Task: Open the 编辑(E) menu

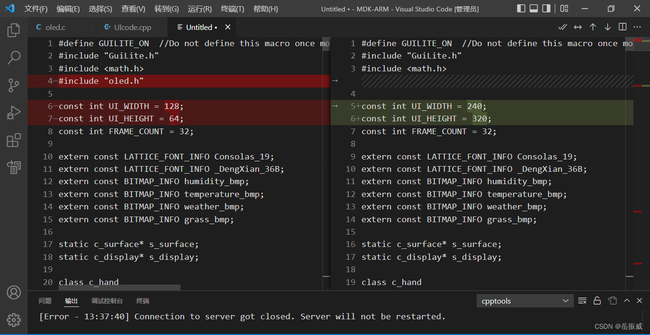Action: point(68,9)
